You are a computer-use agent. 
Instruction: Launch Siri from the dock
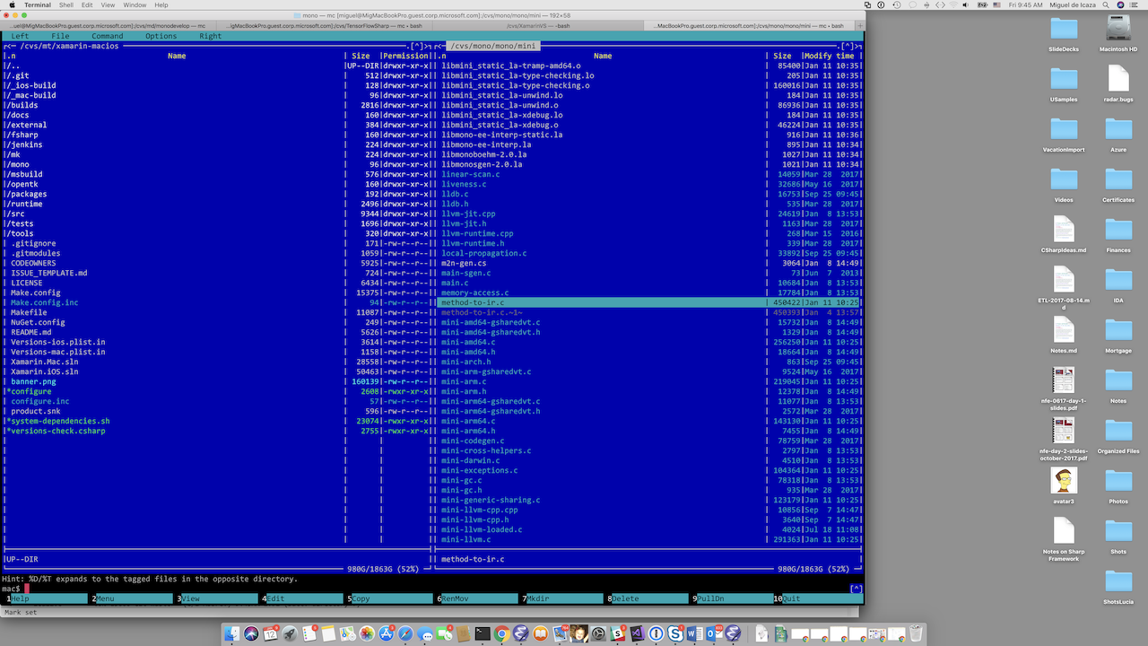[251, 633]
